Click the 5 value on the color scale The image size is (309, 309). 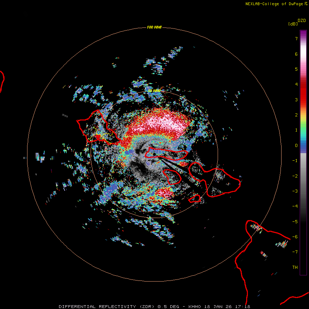(296, 69)
